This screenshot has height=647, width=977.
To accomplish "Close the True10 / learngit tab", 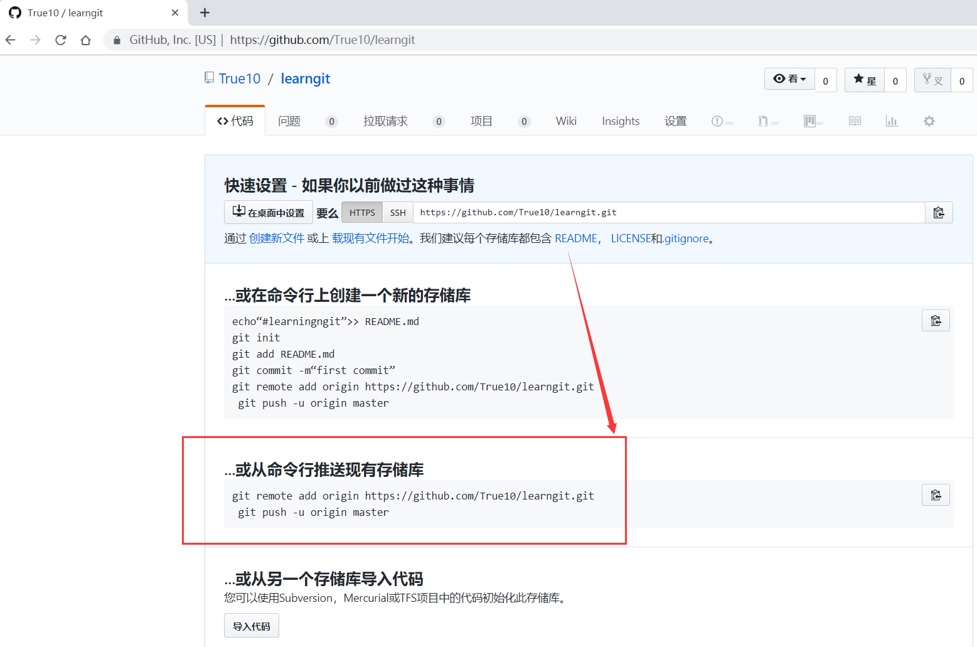I will point(175,13).
